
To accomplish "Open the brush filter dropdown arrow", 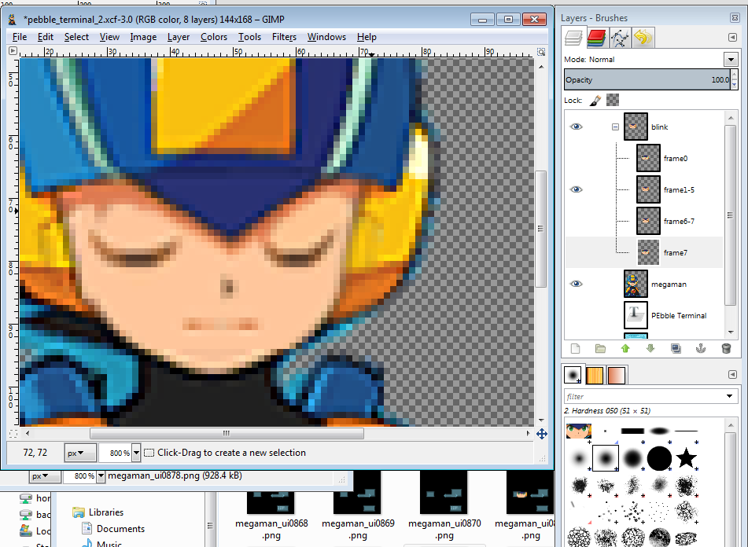I will 729,396.
